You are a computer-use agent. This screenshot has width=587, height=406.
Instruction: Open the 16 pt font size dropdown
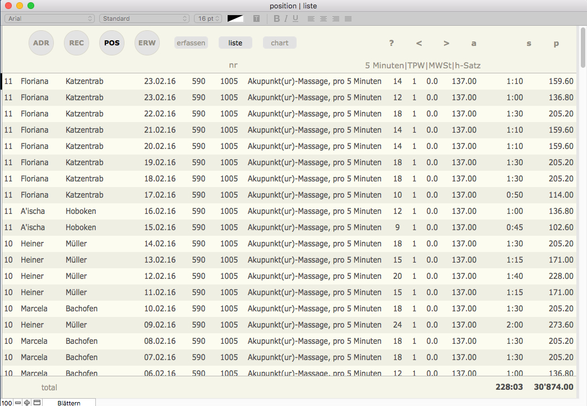click(208, 18)
